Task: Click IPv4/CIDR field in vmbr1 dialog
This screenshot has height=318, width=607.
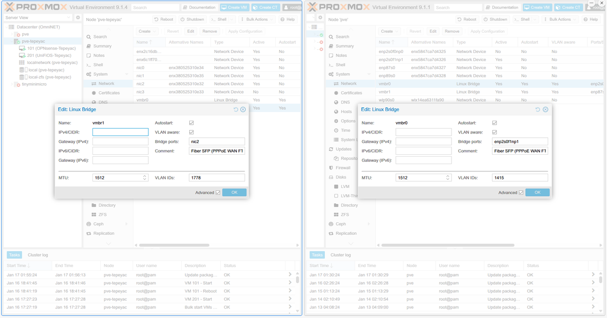Action: (x=120, y=132)
